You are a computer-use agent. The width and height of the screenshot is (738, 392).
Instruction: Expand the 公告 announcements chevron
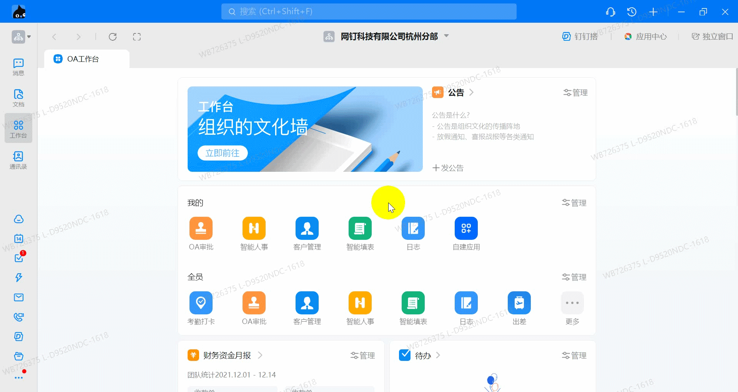472,93
